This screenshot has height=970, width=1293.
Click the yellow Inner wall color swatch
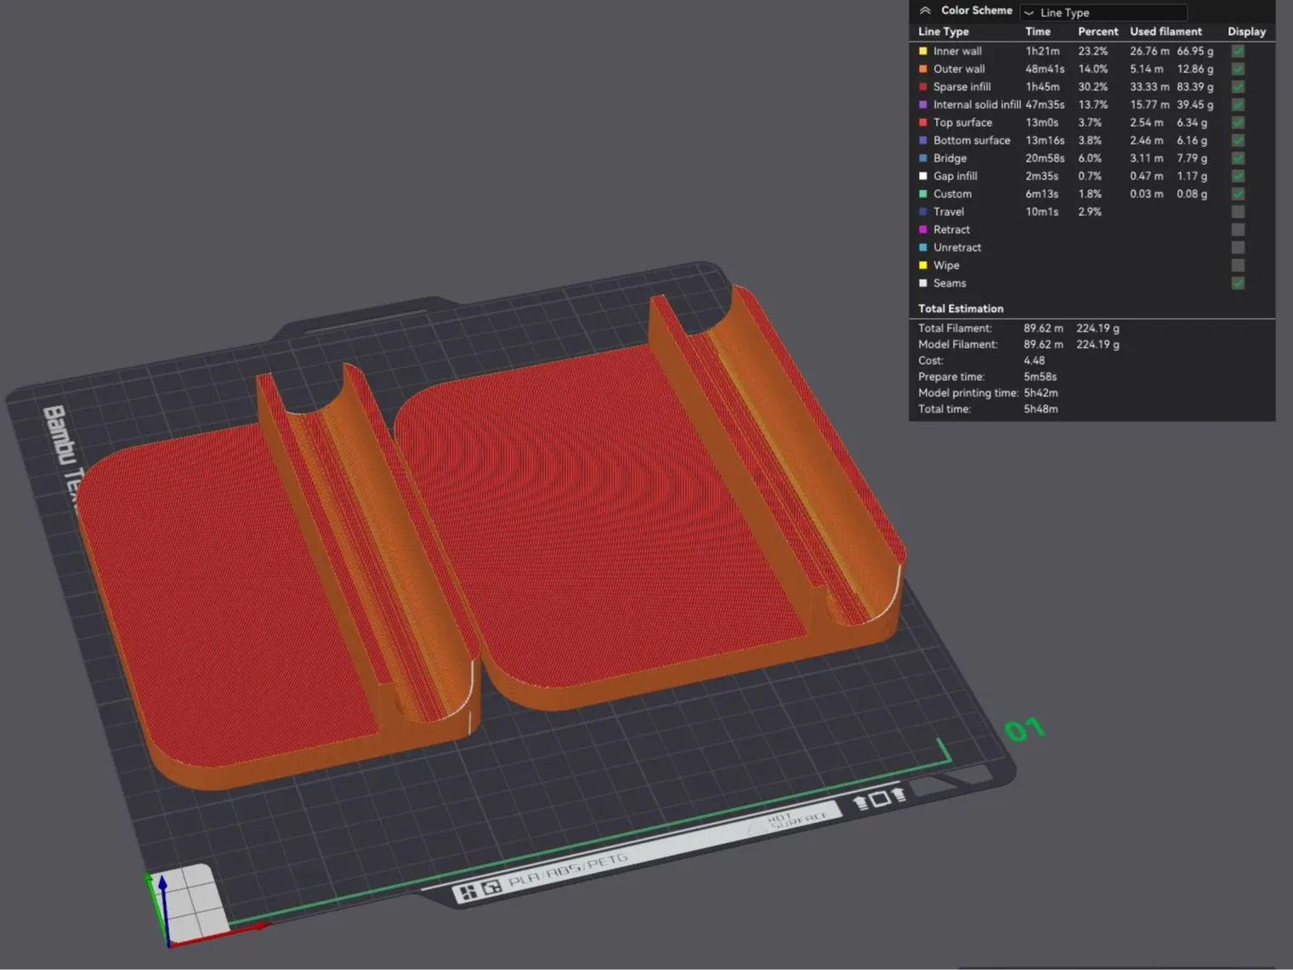[923, 51]
